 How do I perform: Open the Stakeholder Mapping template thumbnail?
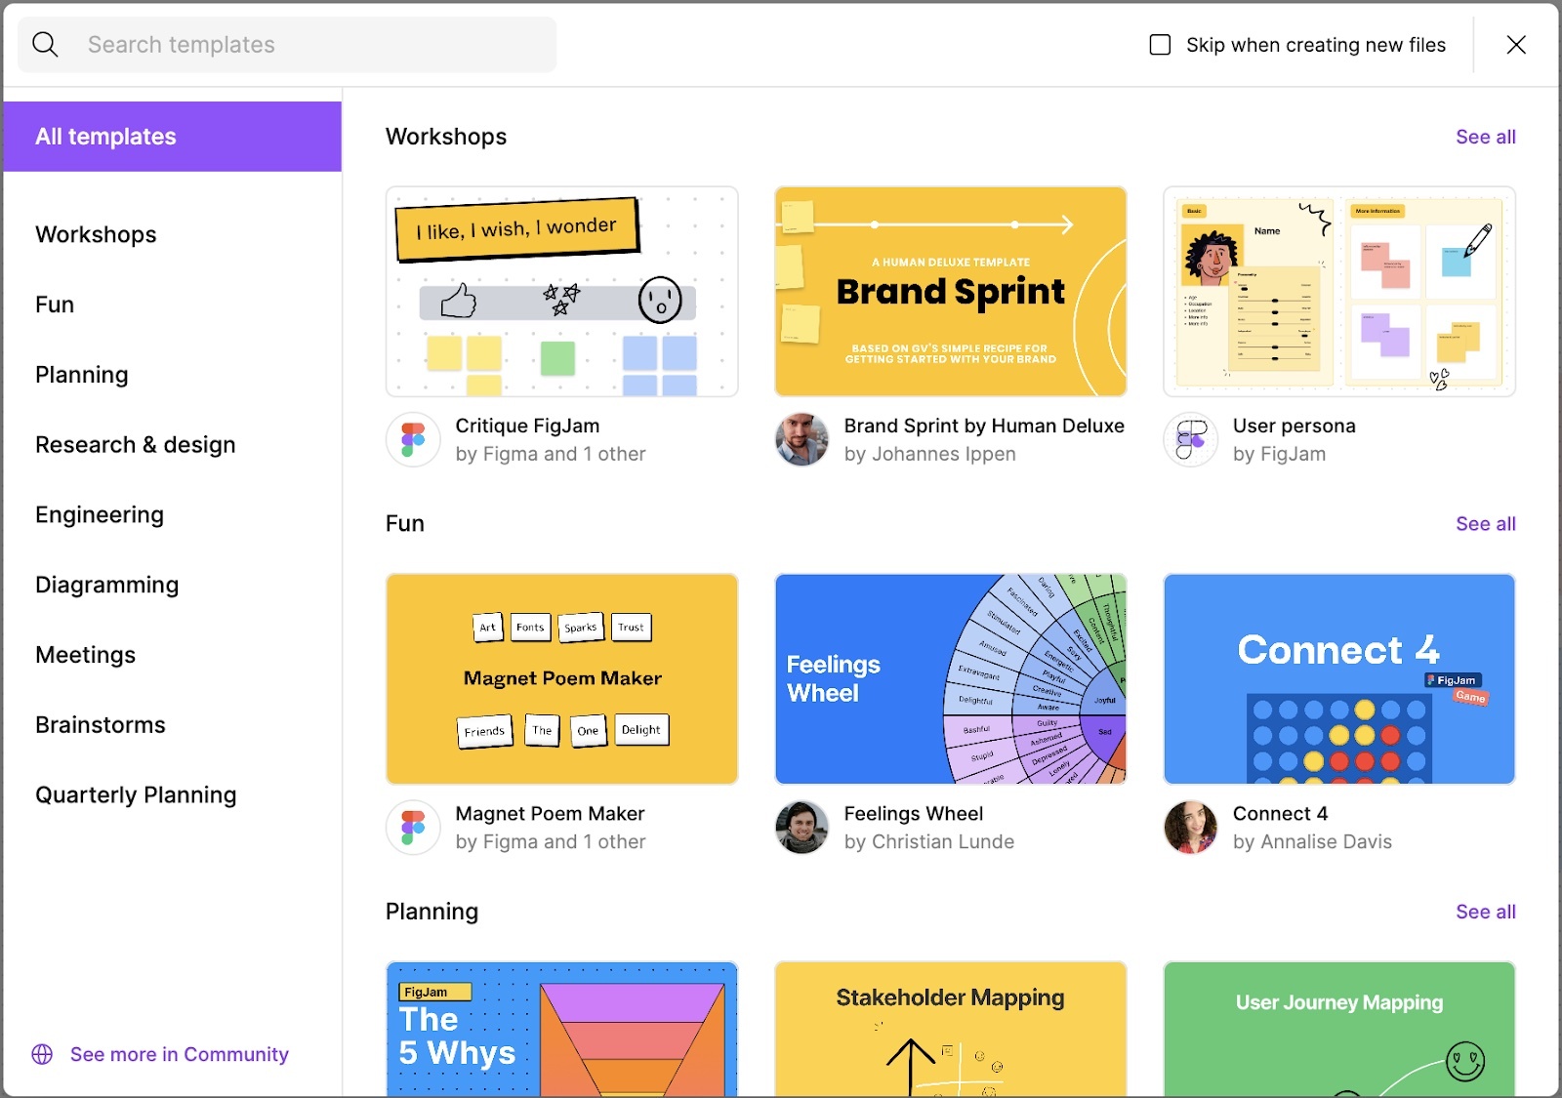[x=951, y=1029]
